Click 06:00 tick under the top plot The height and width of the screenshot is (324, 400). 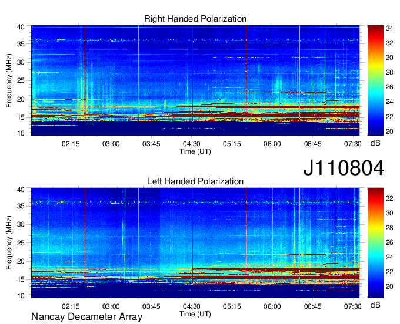(272, 144)
